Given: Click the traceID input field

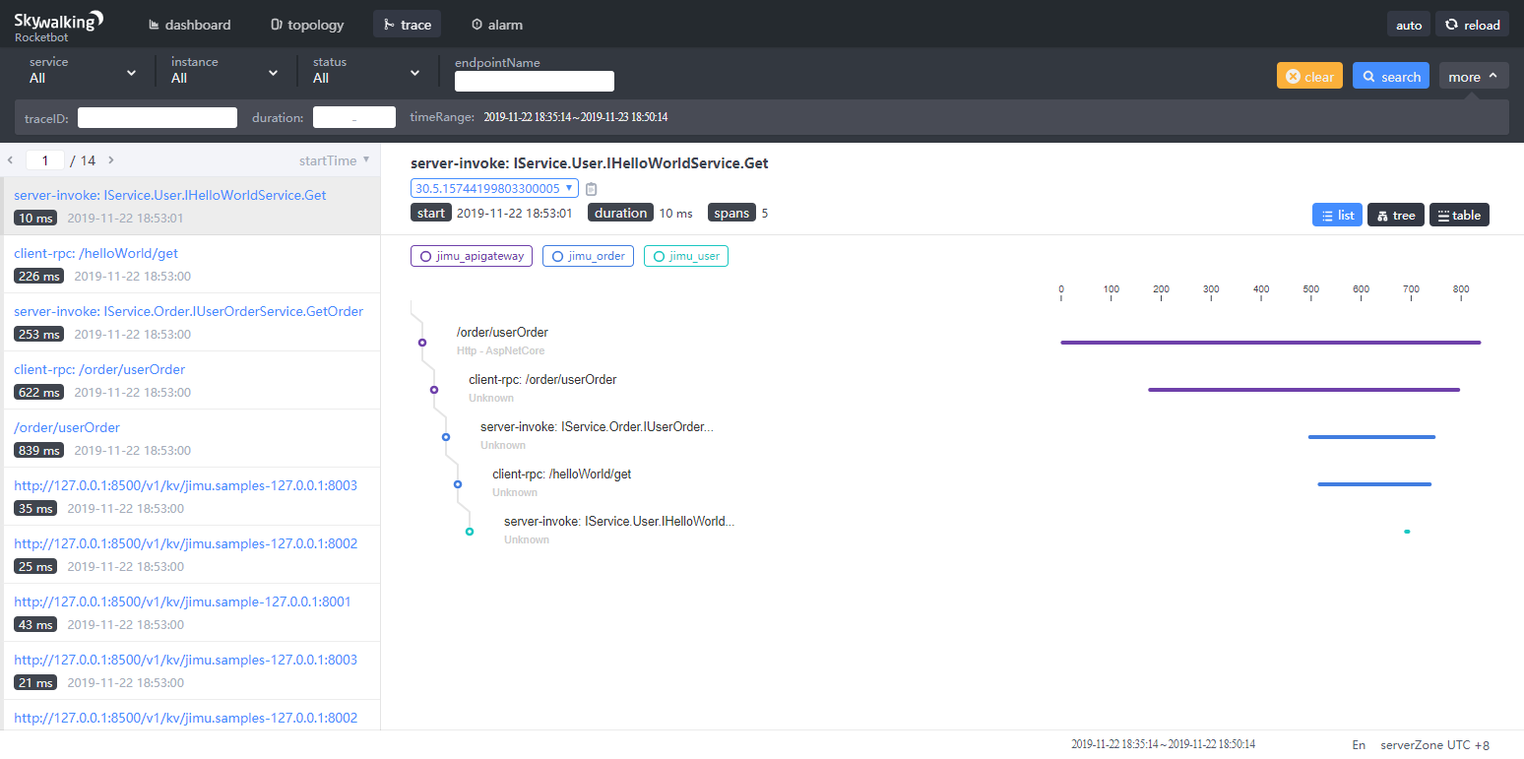Looking at the screenshot, I should [158, 118].
